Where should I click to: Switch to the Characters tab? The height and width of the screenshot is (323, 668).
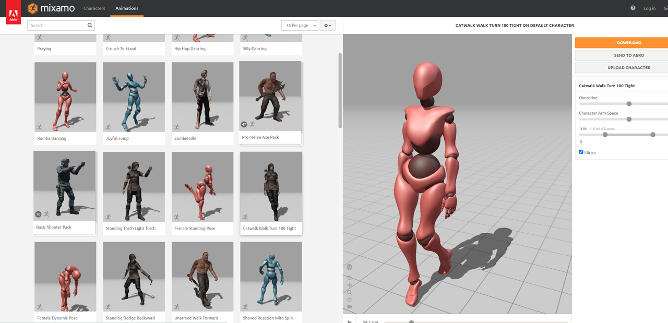[x=94, y=8]
